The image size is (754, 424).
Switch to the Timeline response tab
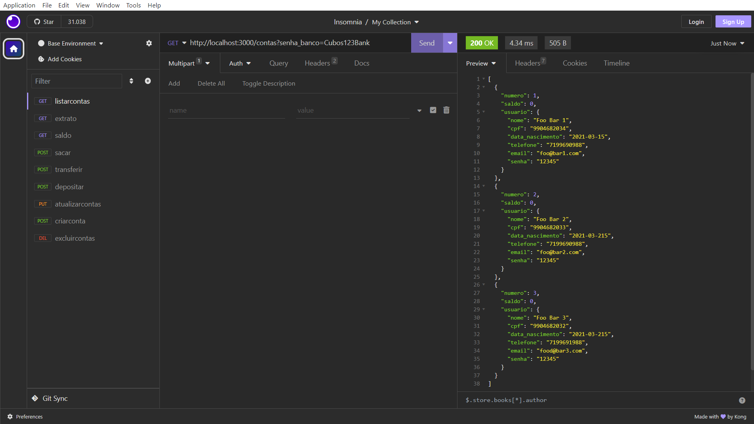point(616,63)
